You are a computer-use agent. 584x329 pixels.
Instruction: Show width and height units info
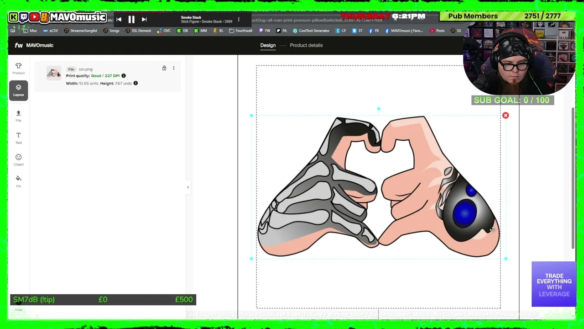pyautogui.click(x=136, y=83)
